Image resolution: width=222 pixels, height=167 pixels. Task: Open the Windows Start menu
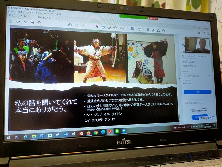pos(8,137)
